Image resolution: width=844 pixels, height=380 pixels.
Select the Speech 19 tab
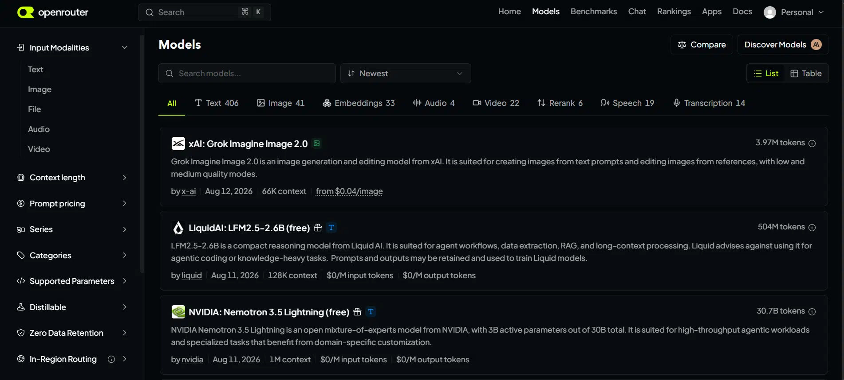tap(627, 103)
